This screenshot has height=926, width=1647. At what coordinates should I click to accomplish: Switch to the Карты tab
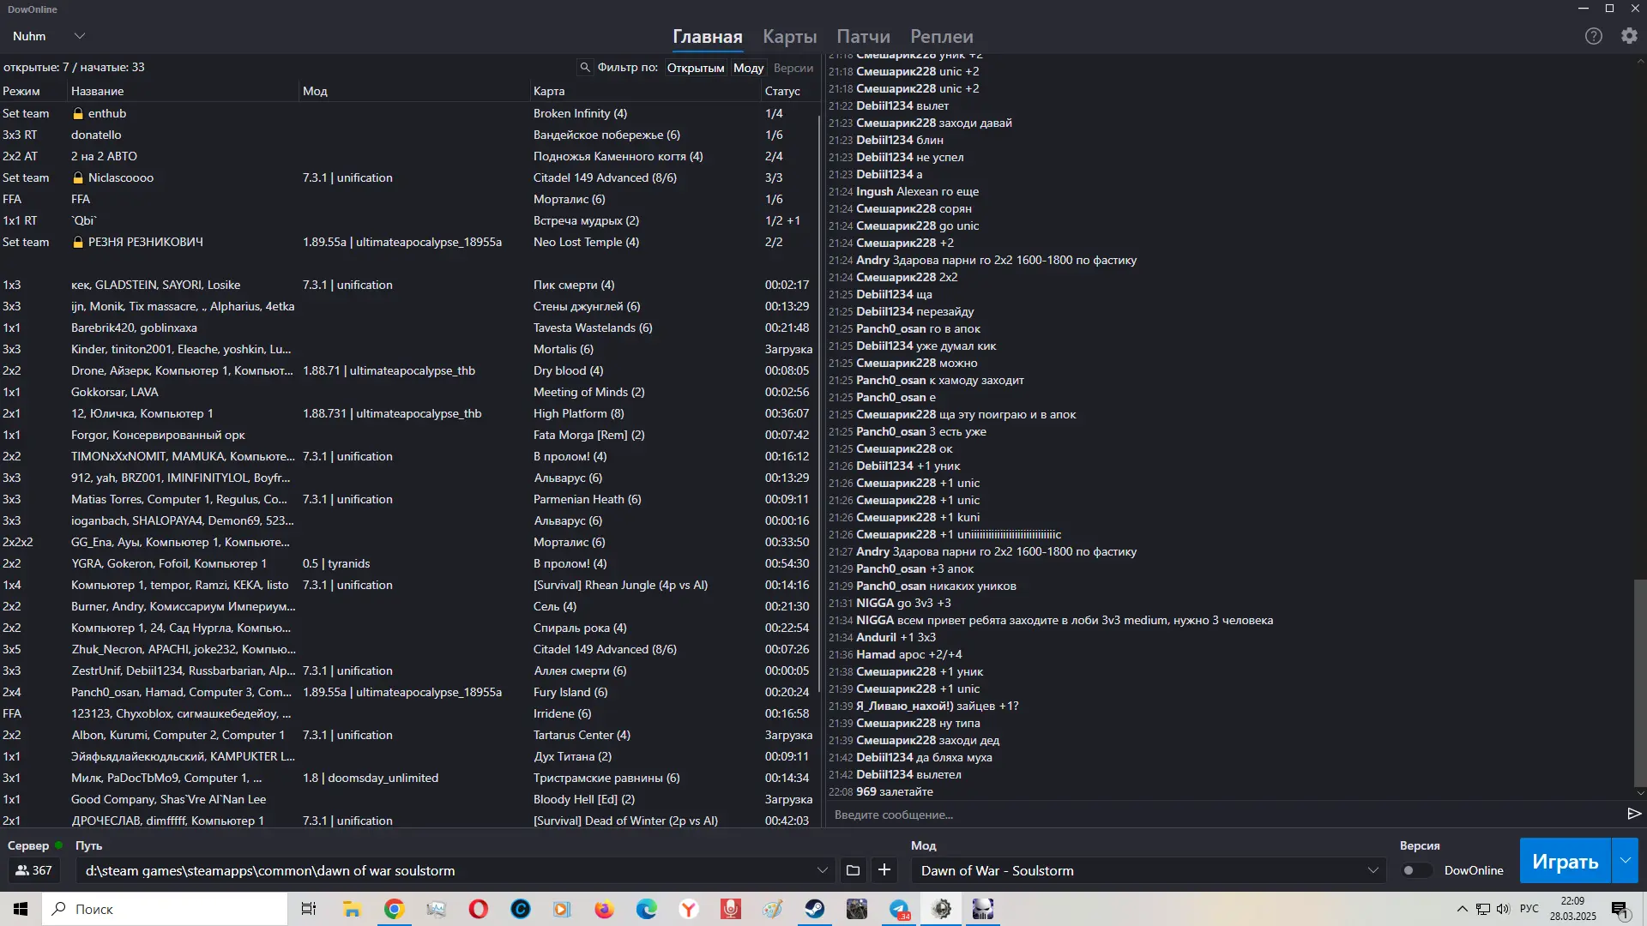pos(789,37)
